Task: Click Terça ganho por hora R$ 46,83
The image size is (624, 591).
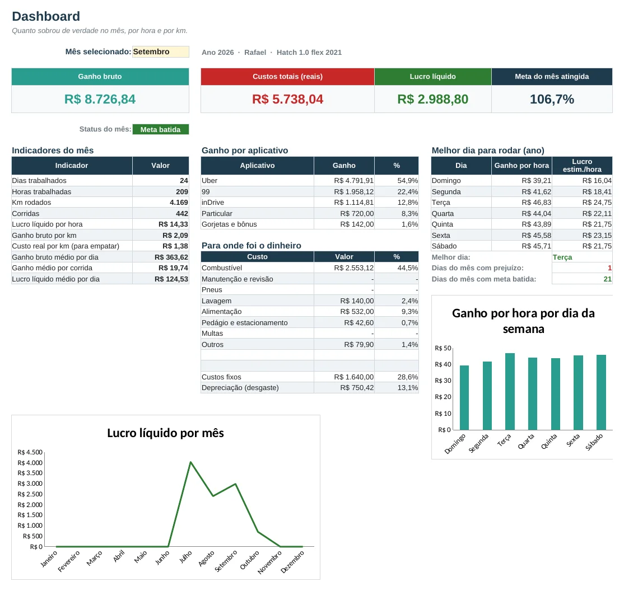Action: (x=521, y=203)
